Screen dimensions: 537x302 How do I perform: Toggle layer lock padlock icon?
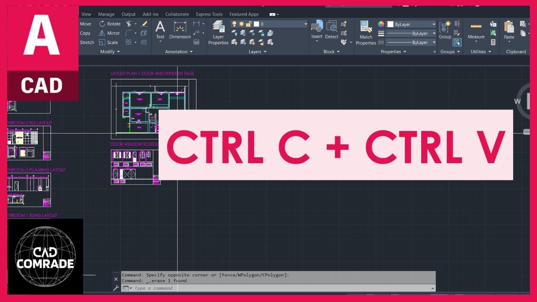click(x=249, y=24)
